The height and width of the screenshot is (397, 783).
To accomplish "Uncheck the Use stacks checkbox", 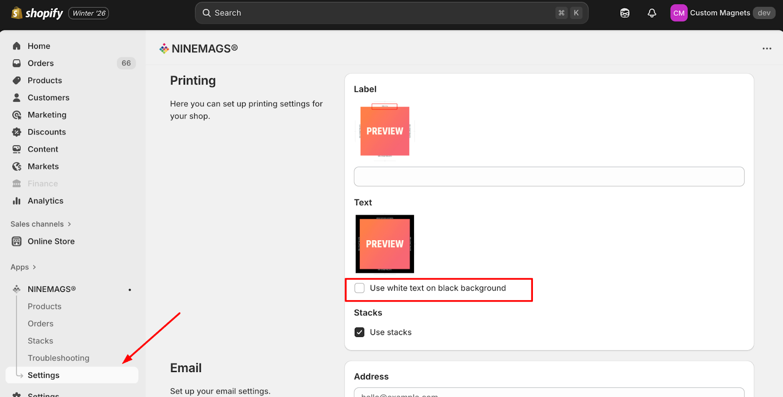I will 360,332.
